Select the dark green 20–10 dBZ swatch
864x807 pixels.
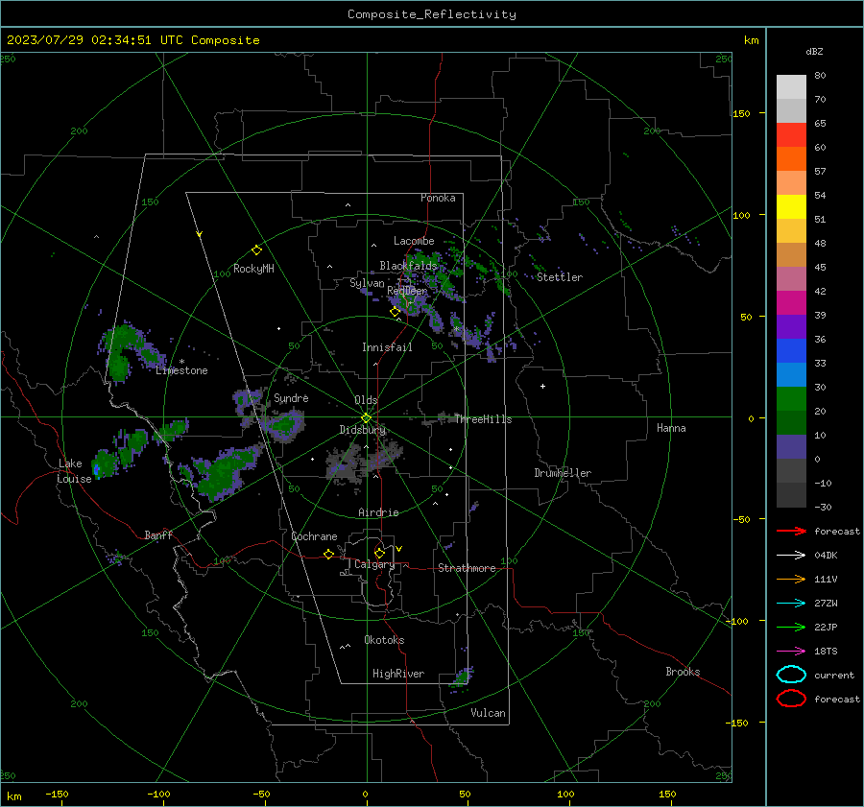coord(791,422)
